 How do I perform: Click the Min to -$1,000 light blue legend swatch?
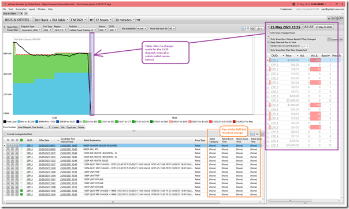pyautogui.click(x=19, y=122)
